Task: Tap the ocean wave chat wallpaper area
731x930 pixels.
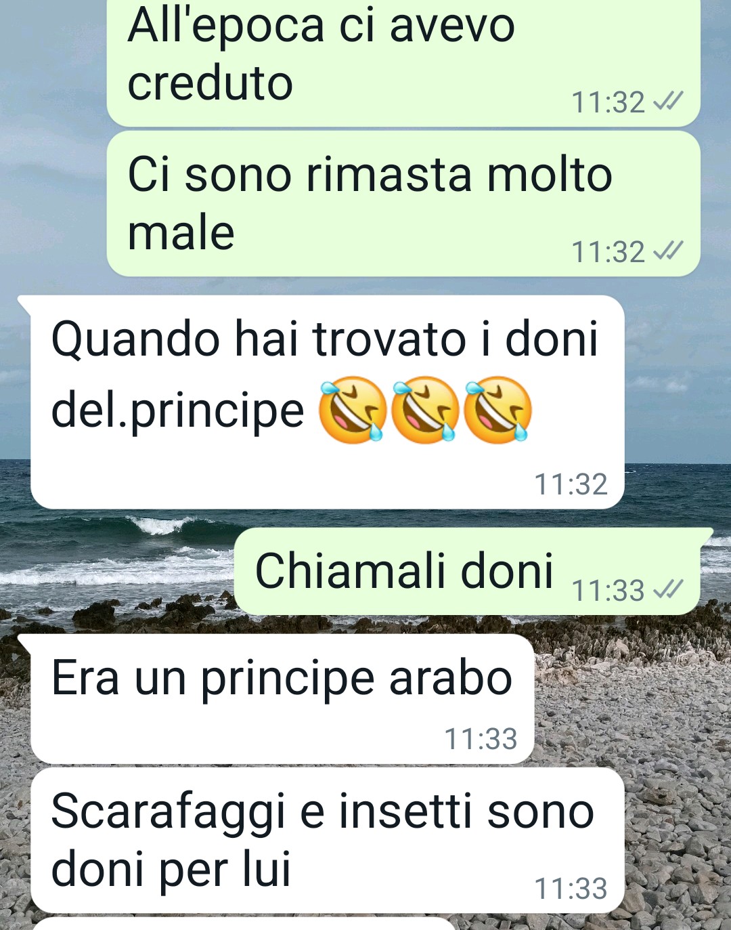Action: click(115, 549)
